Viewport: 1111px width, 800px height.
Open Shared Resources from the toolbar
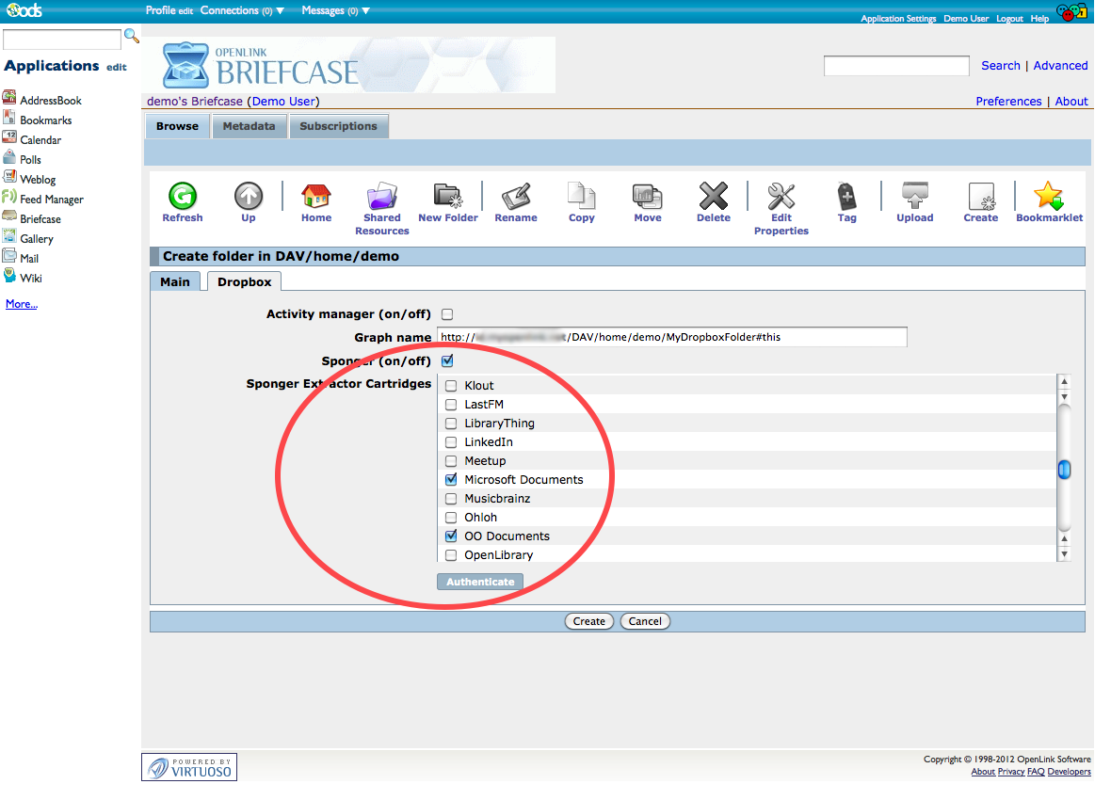point(381,197)
